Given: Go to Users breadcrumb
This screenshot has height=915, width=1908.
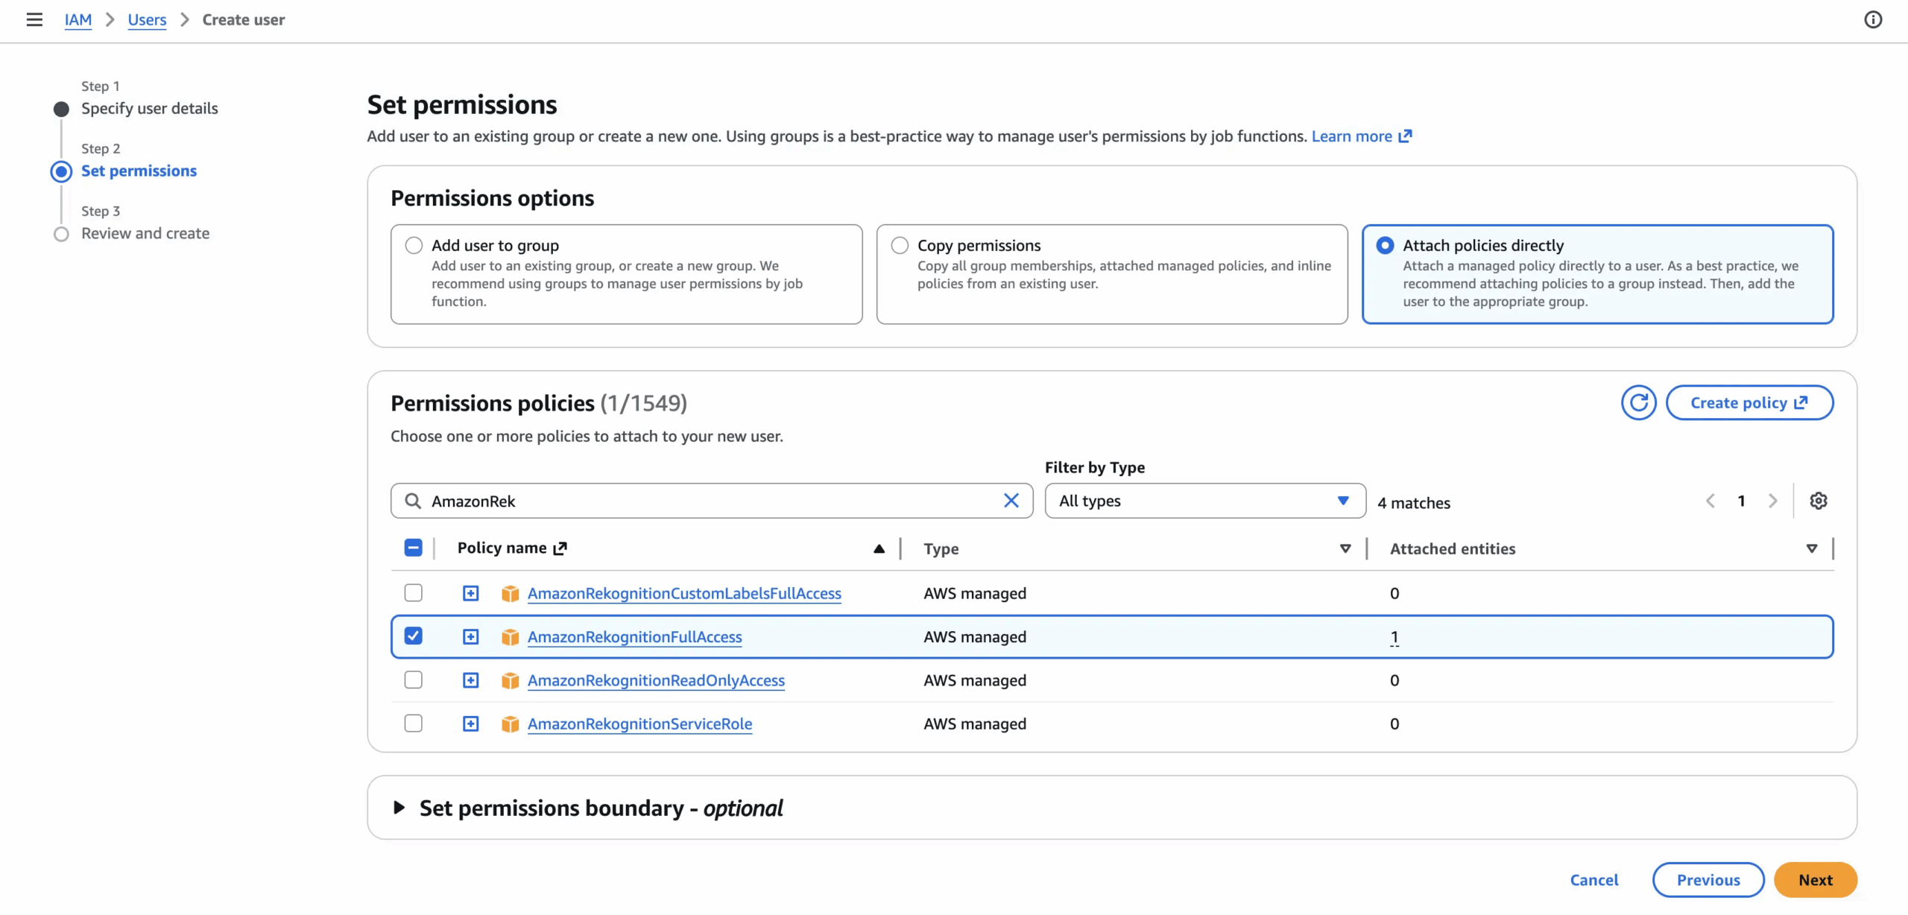Looking at the screenshot, I should (x=147, y=20).
